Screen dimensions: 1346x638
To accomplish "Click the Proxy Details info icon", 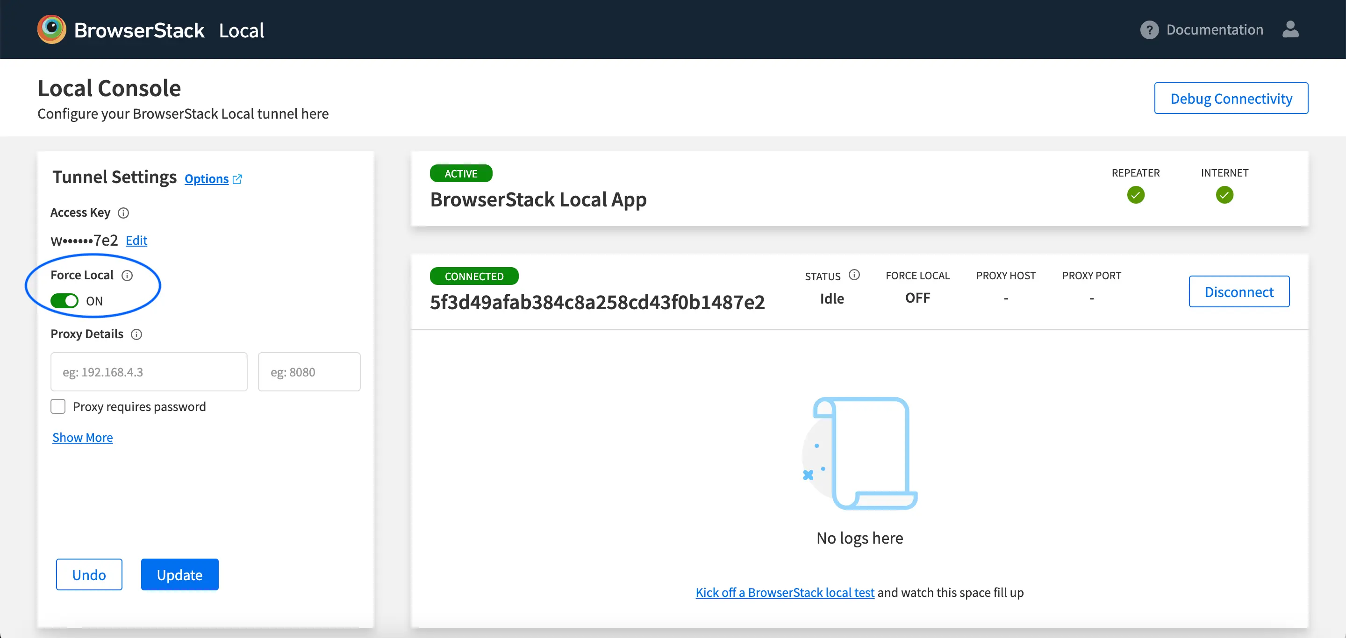I will 136,335.
